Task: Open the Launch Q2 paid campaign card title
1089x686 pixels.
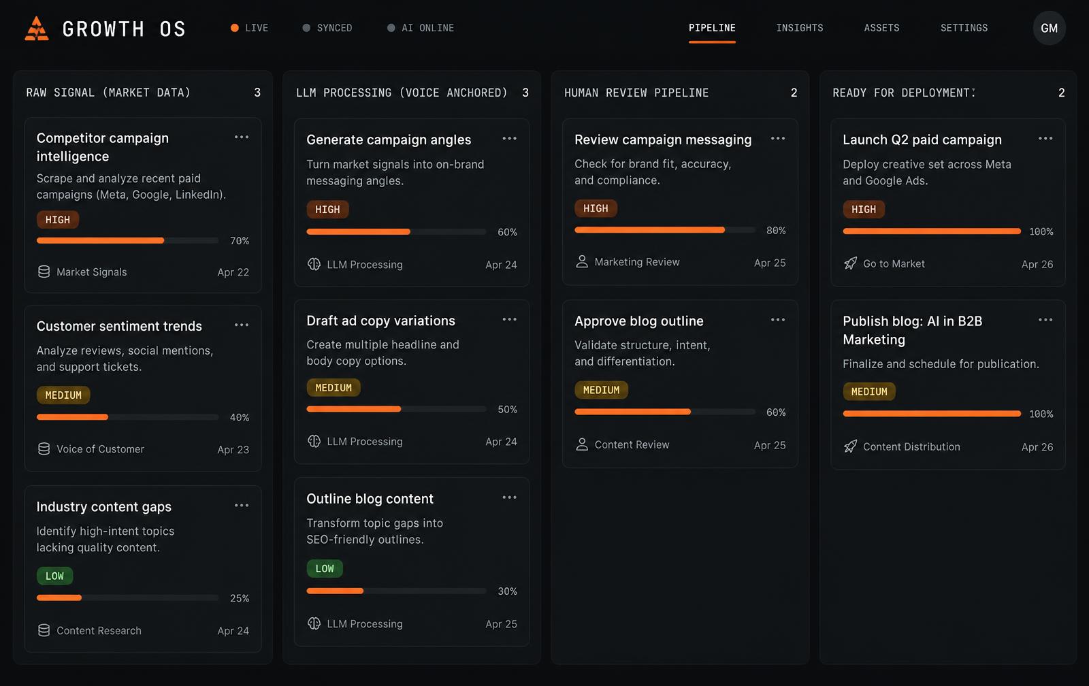Action: [922, 140]
